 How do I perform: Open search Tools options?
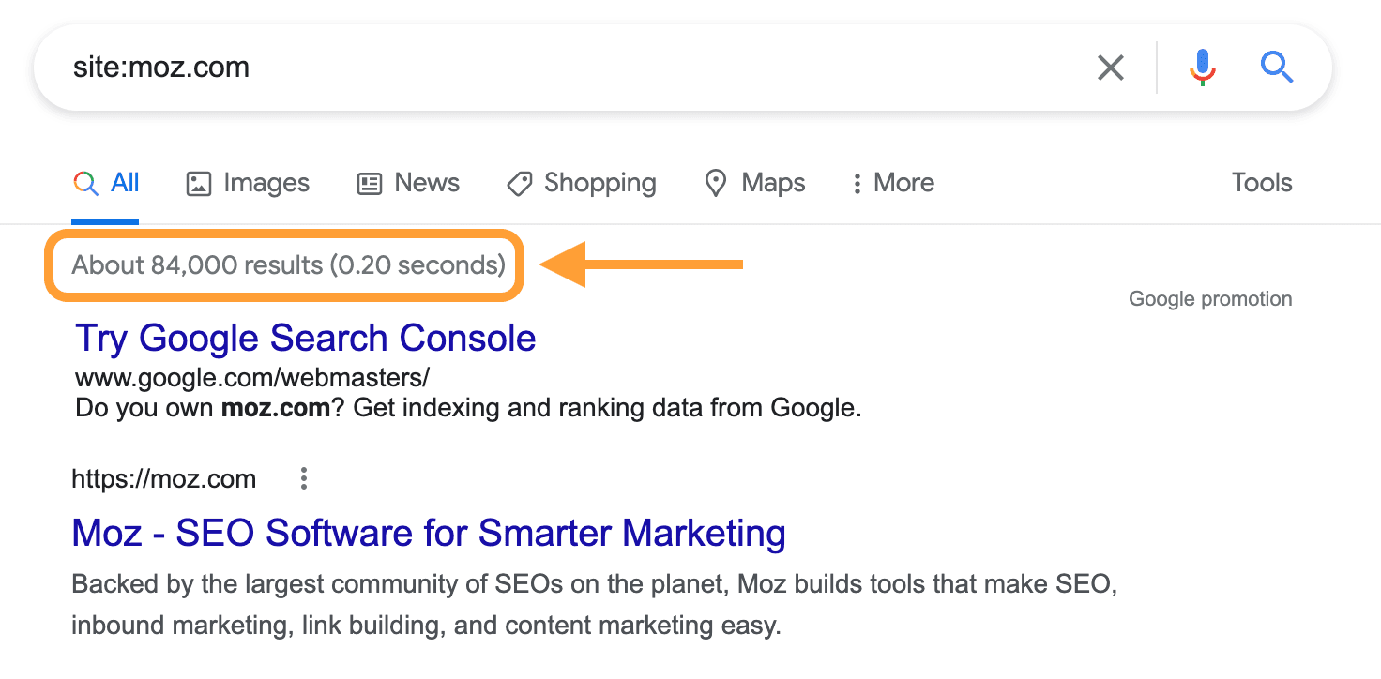(1261, 183)
